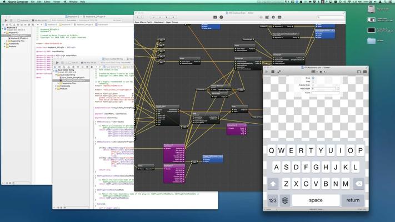
Task: Toggle the Grab as Order checkbox
Action: (x=313, y=85)
